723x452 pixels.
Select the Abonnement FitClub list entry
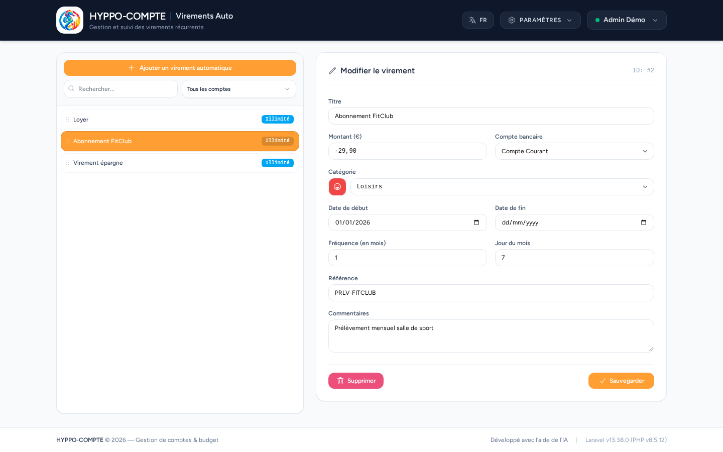tap(180, 141)
